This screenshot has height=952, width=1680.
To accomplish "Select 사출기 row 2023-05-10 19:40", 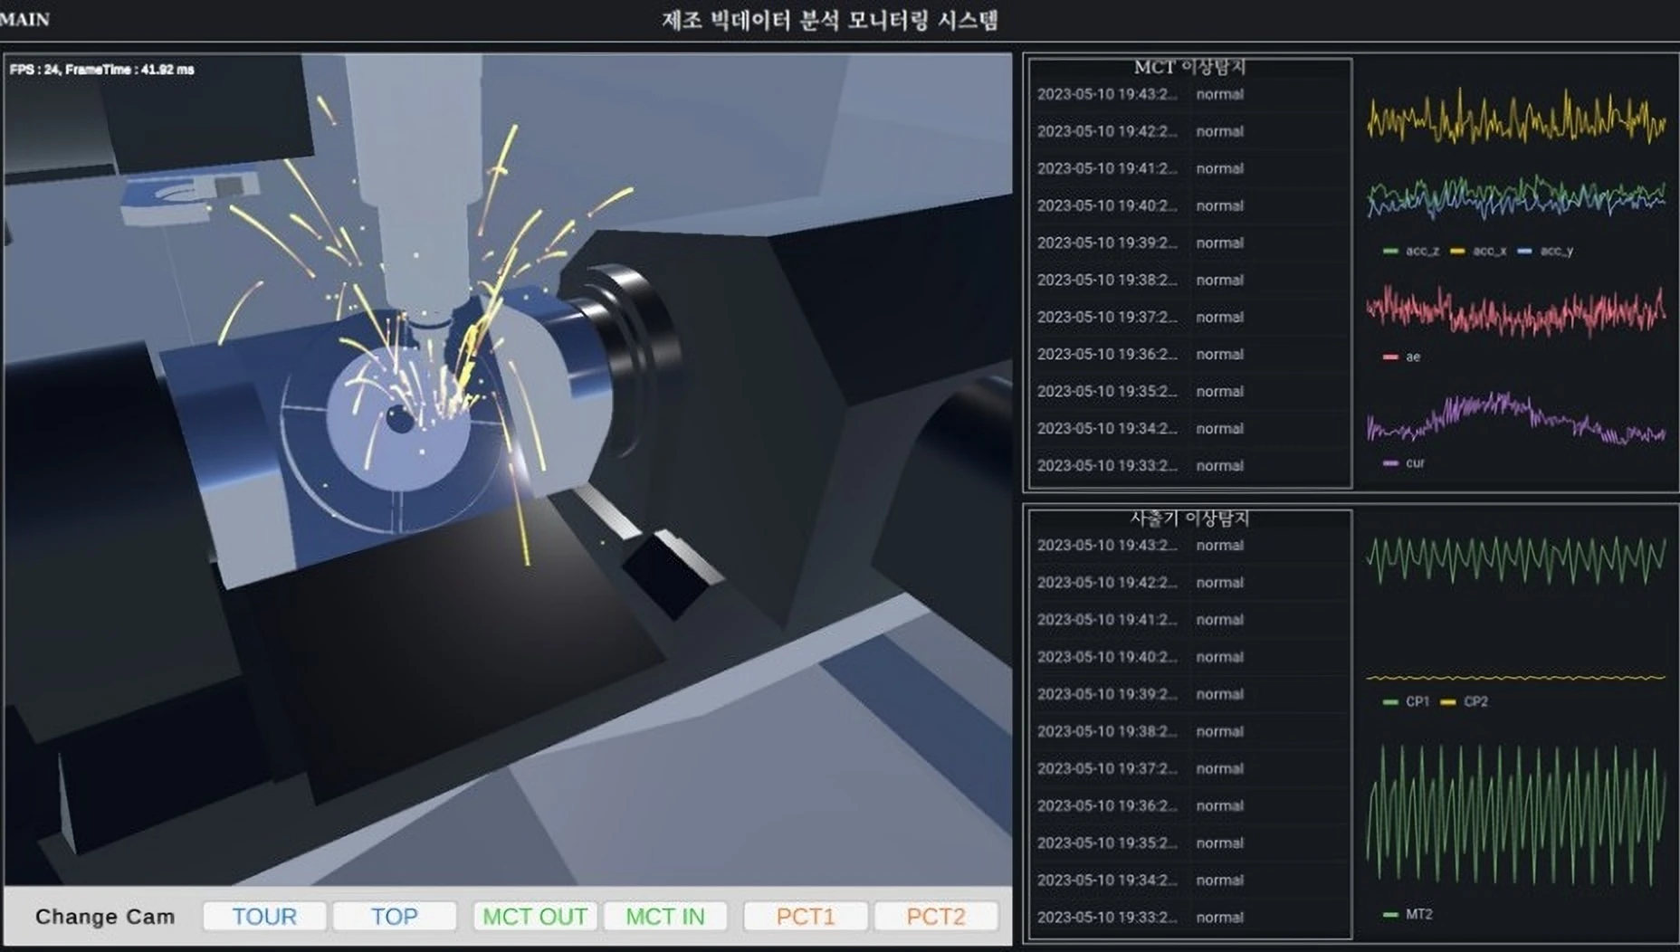I will pos(1189,656).
